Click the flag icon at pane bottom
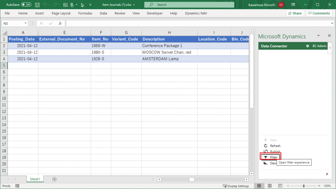 point(327,174)
